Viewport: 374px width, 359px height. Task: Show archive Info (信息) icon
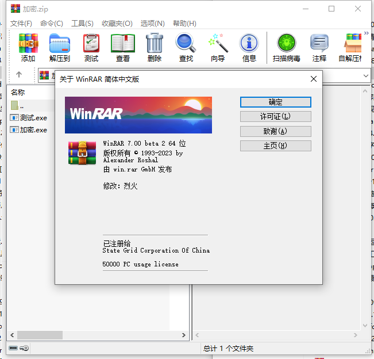click(249, 47)
